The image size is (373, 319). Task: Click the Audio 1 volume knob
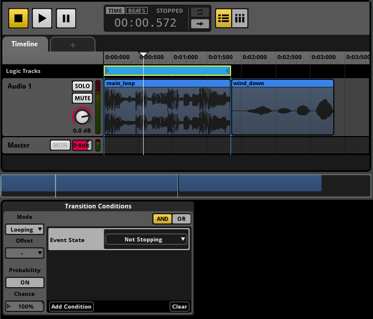[82, 117]
